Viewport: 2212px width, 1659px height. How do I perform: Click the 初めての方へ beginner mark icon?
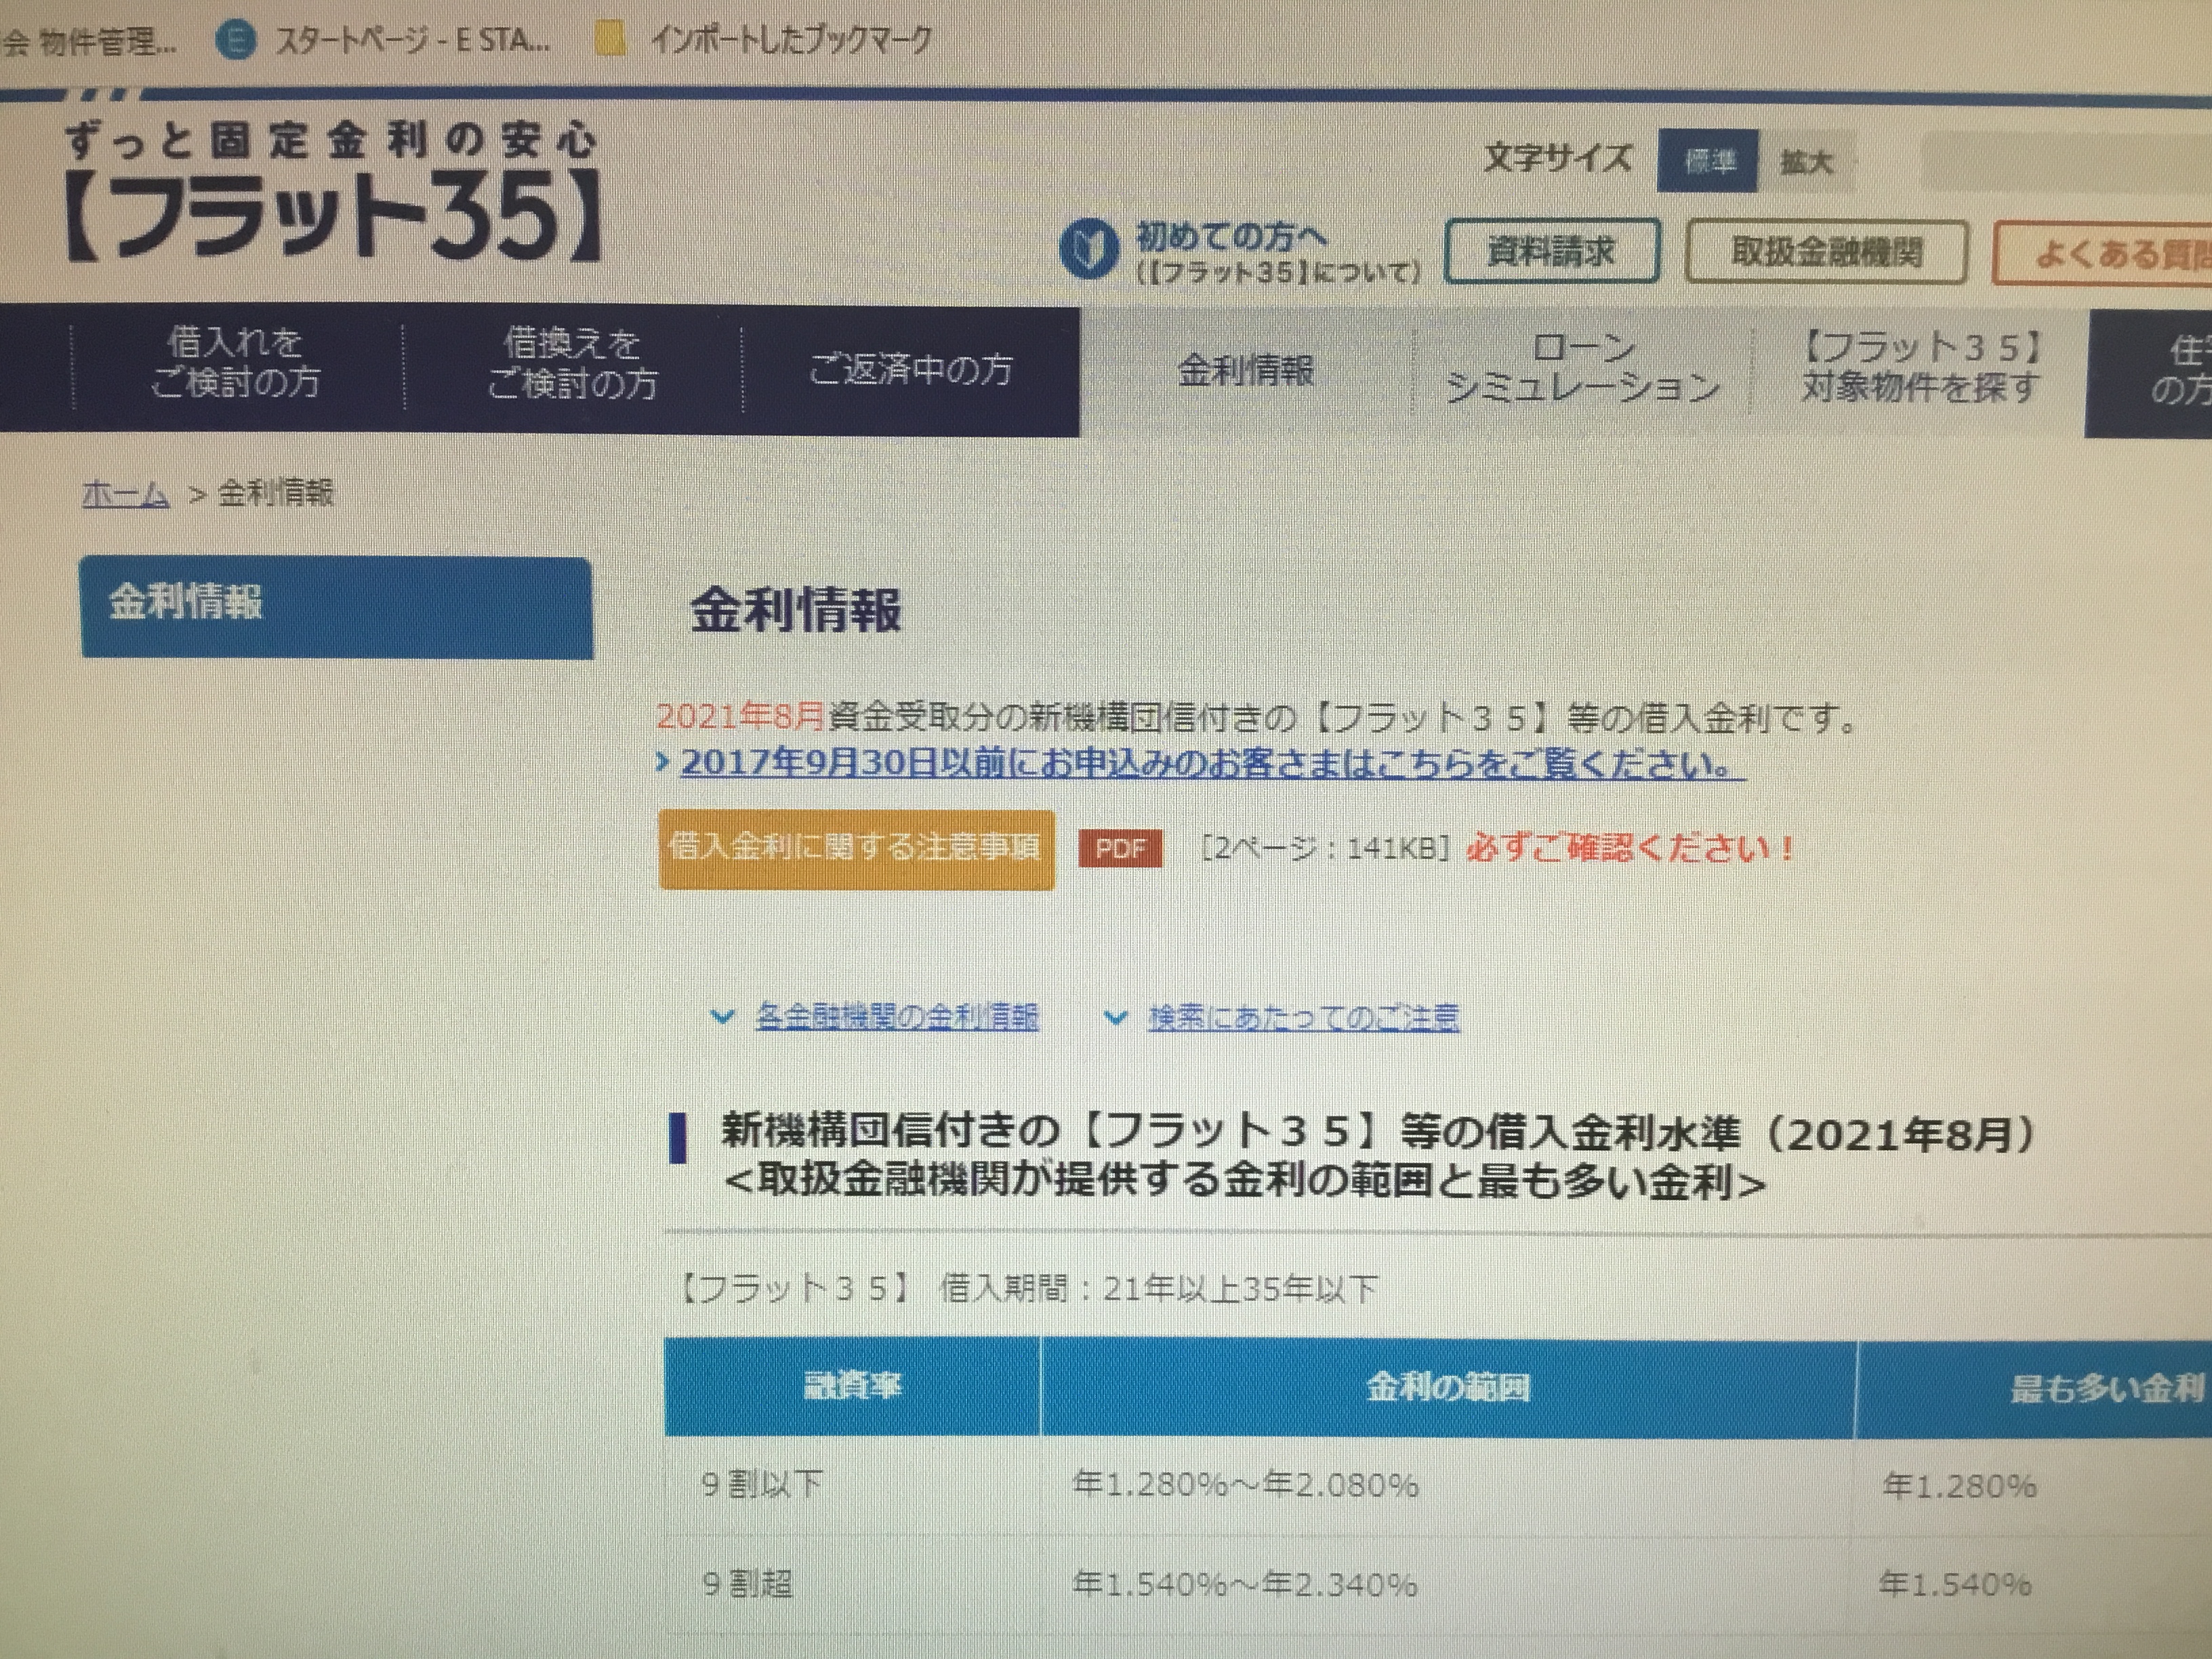click(x=1088, y=250)
